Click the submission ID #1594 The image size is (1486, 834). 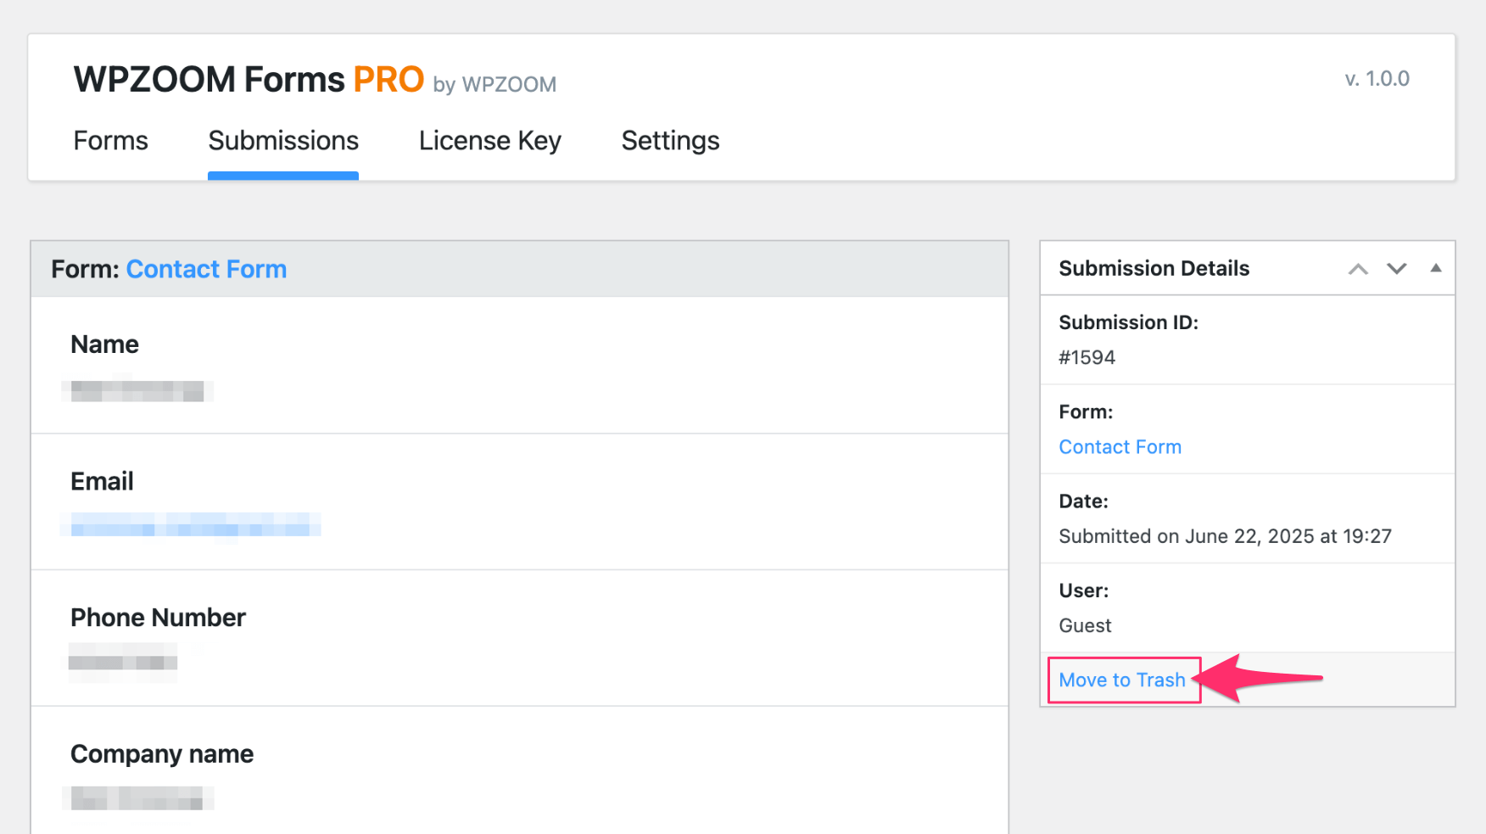[x=1087, y=358]
